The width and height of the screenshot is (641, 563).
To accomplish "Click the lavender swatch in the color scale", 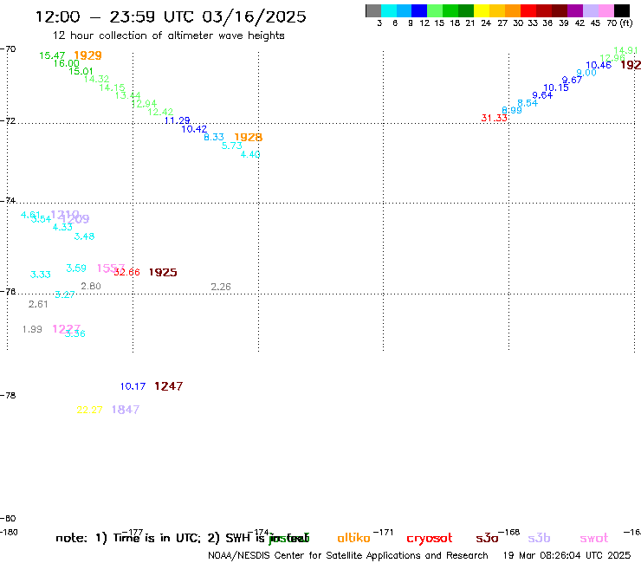I will coord(590,10).
